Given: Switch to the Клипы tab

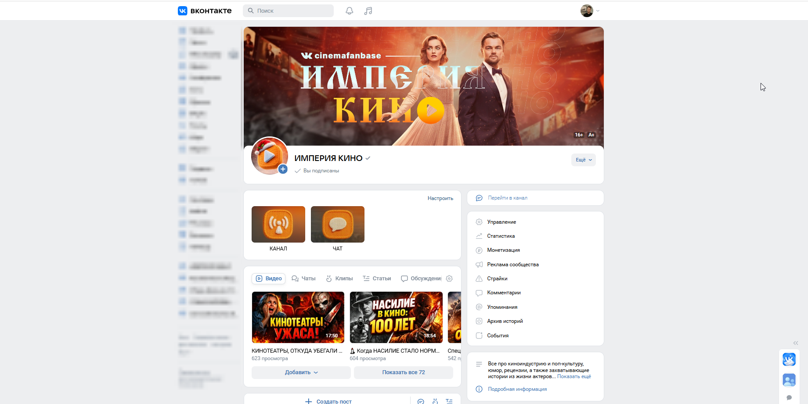Looking at the screenshot, I should coord(339,279).
